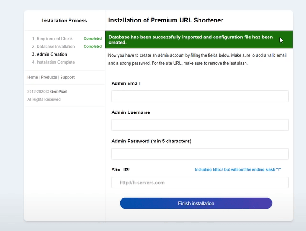
Task: Go to step 3 Admin Creation
Action: (49, 54)
